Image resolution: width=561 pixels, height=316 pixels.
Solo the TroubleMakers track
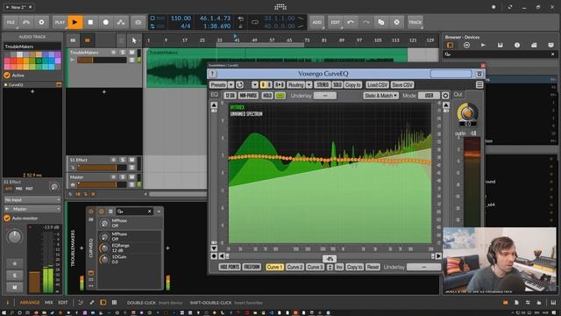[123, 53]
